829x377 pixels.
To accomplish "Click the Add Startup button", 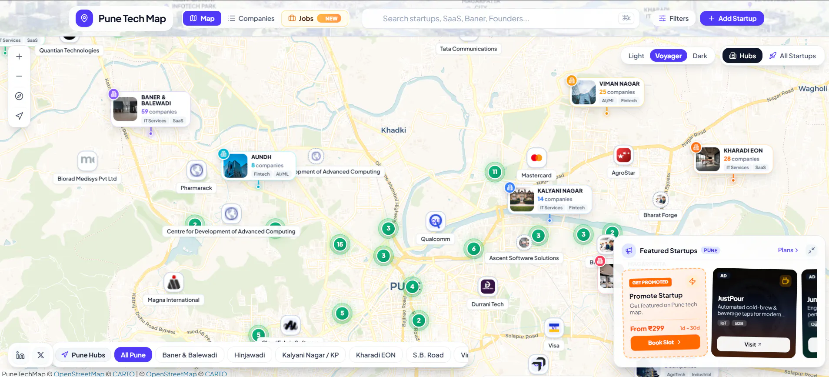I will pos(732,18).
